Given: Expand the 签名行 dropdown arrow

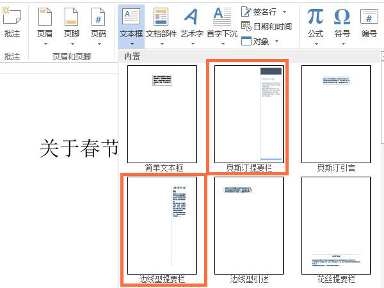Looking at the screenshot, I should click(x=284, y=12).
